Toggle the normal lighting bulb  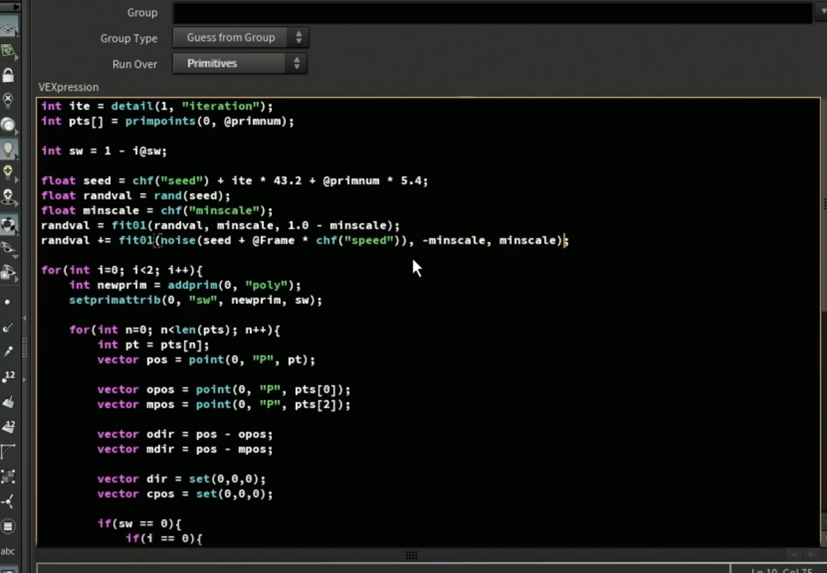8,149
